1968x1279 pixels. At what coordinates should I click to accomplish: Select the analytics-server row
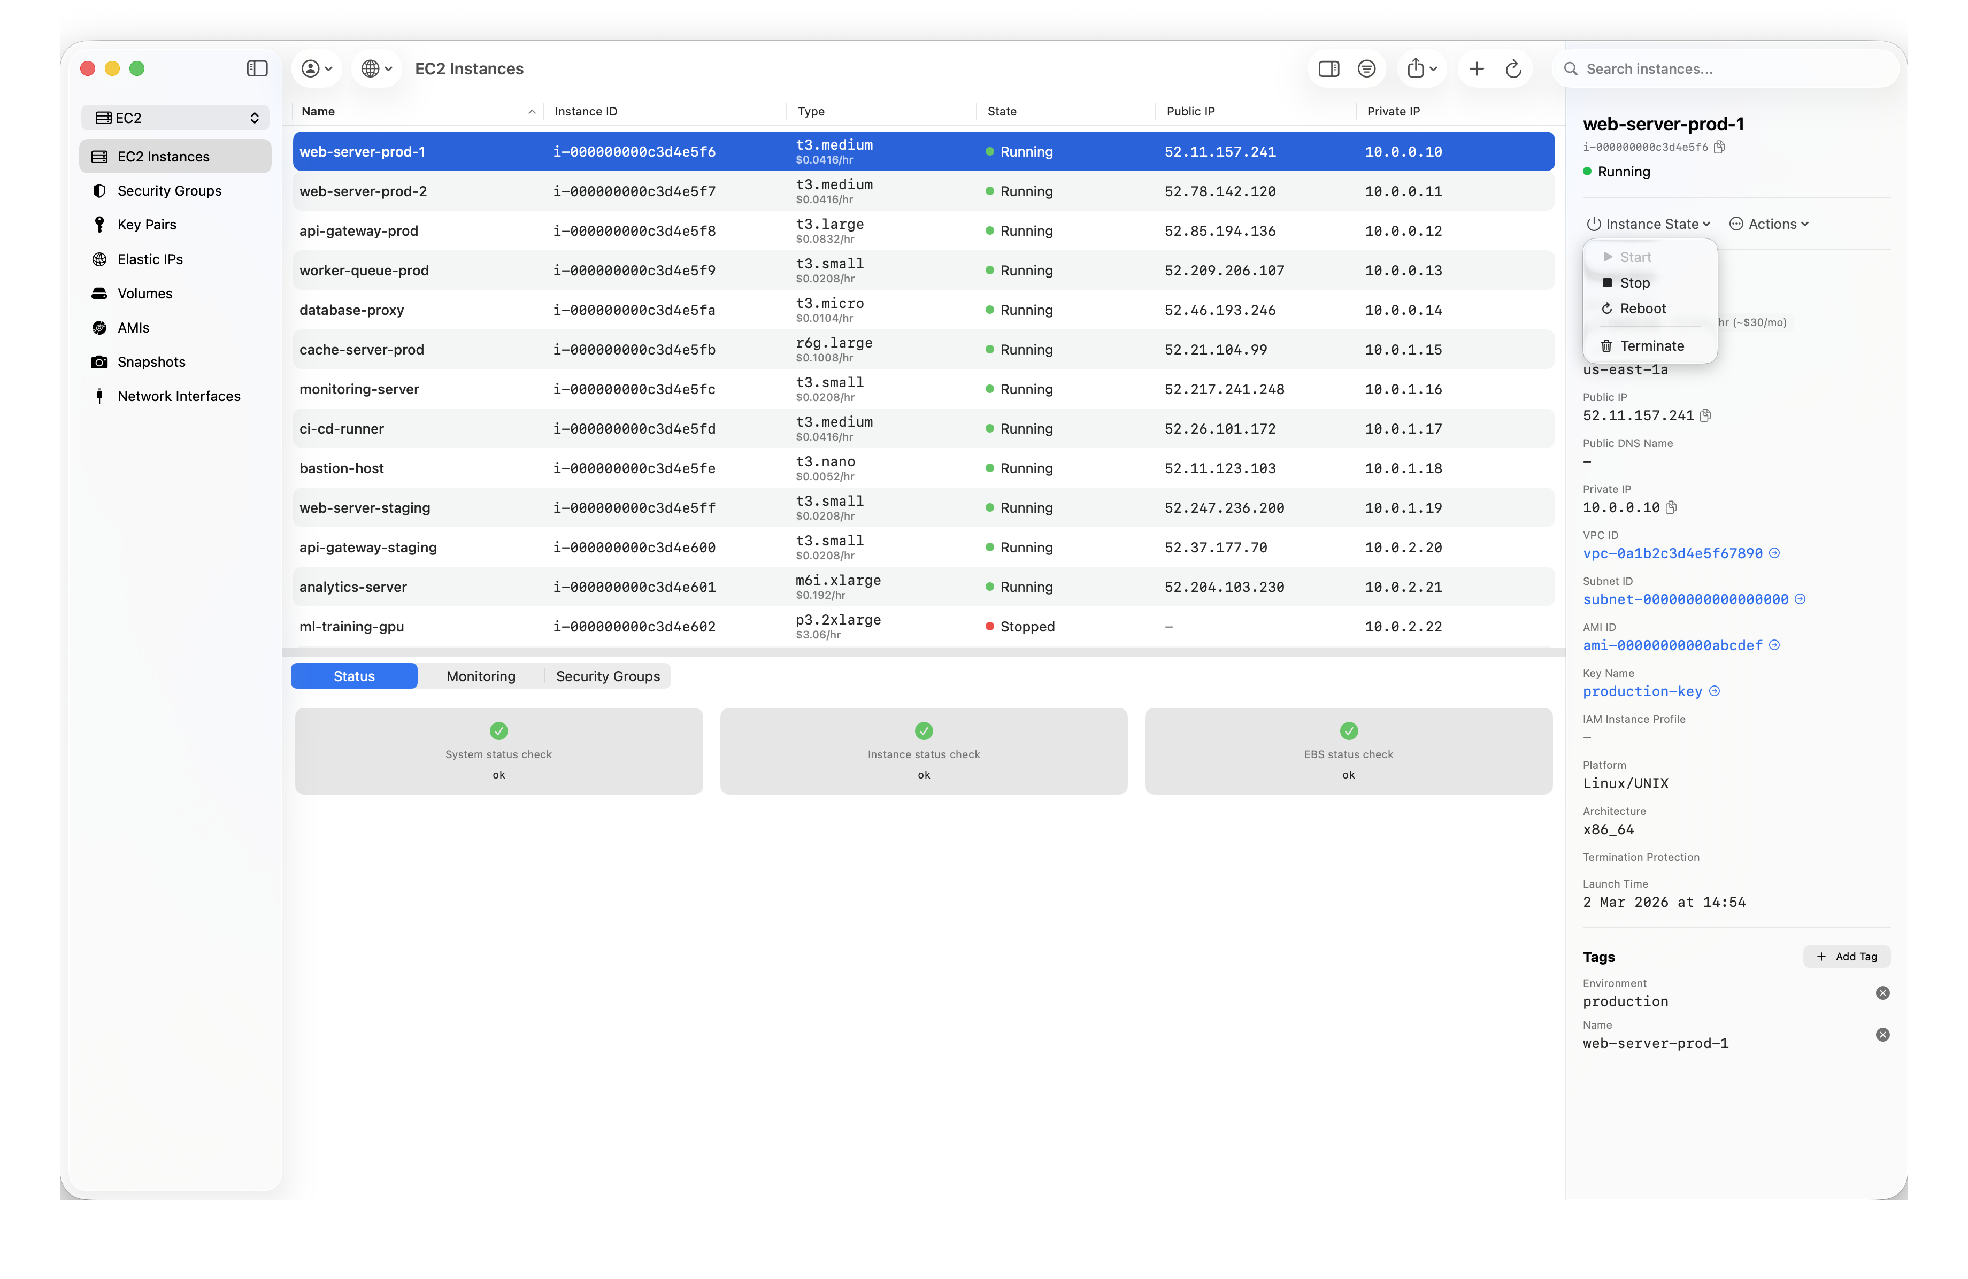[924, 587]
